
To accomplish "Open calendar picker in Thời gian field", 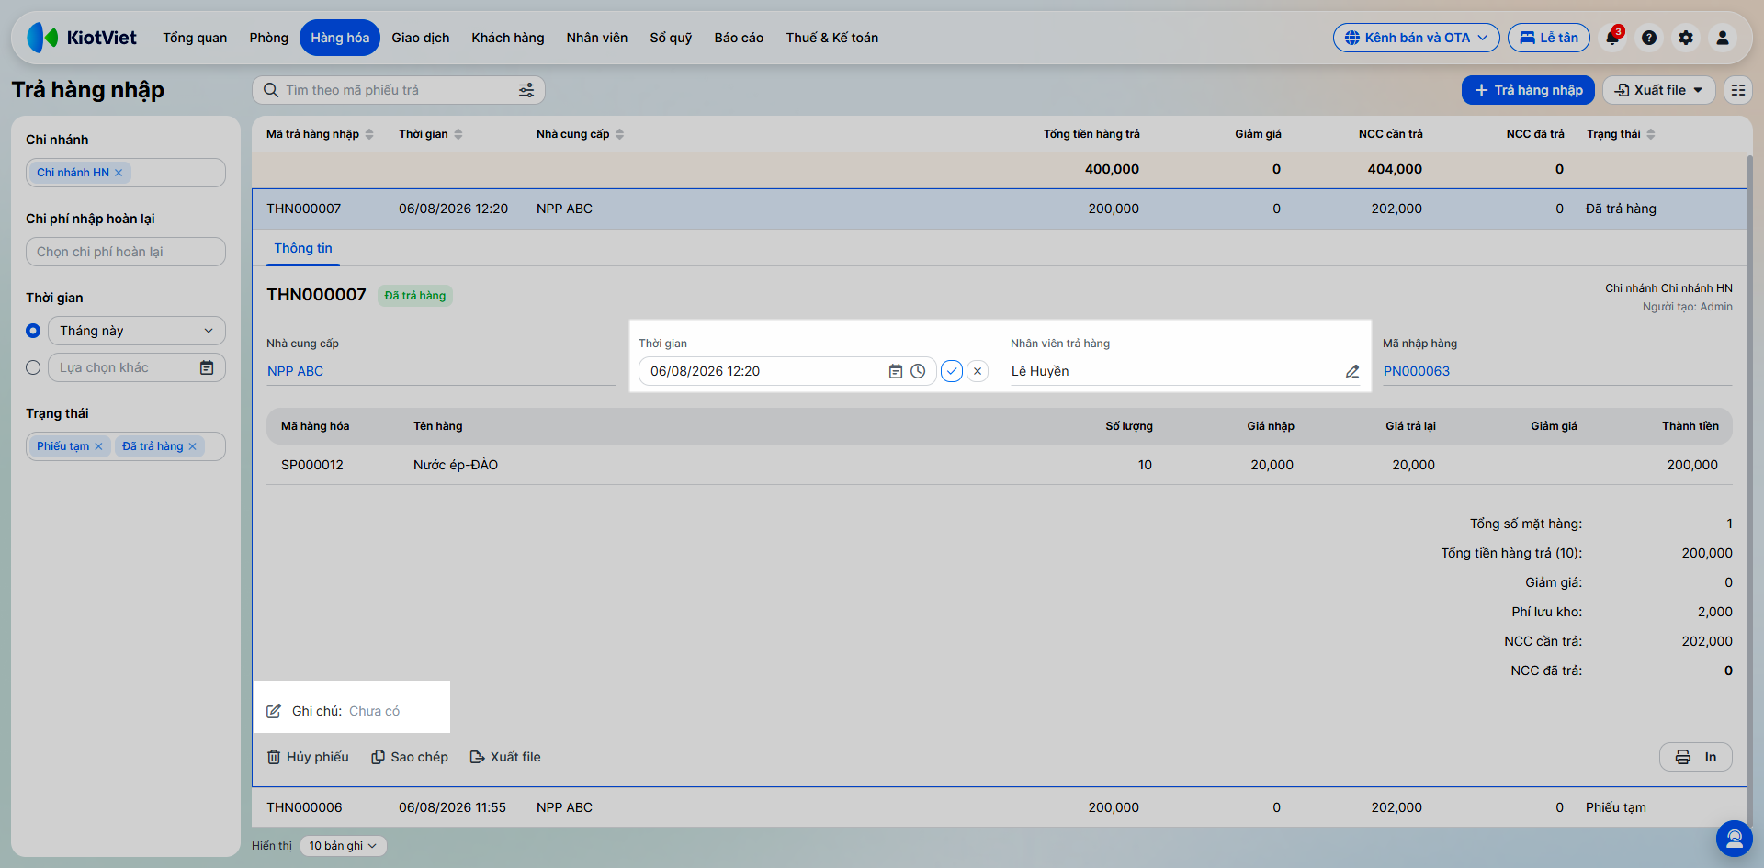I will point(896,371).
